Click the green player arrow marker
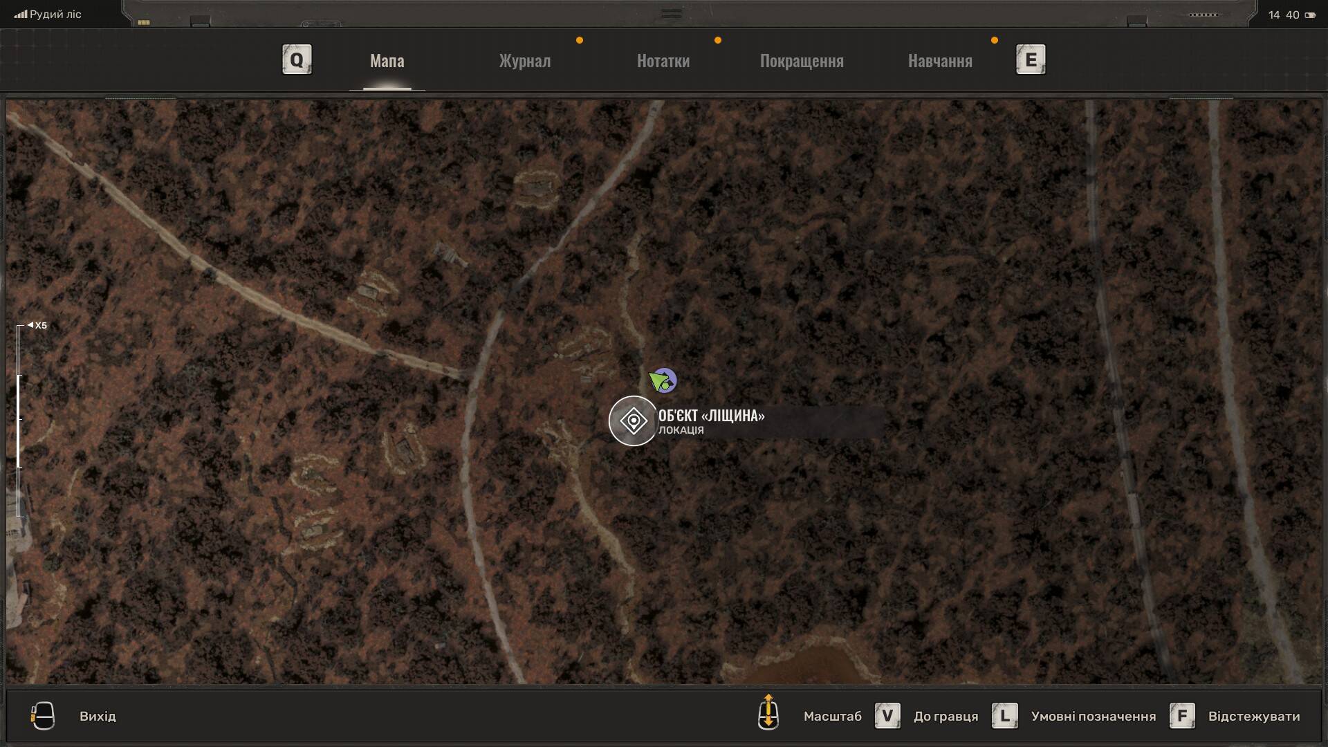The image size is (1328, 747). (x=658, y=380)
